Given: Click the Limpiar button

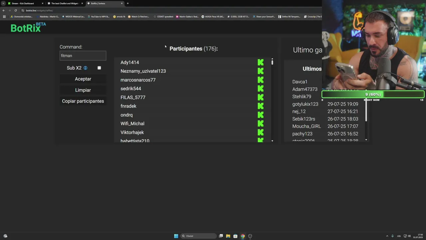Looking at the screenshot, I should [x=83, y=90].
